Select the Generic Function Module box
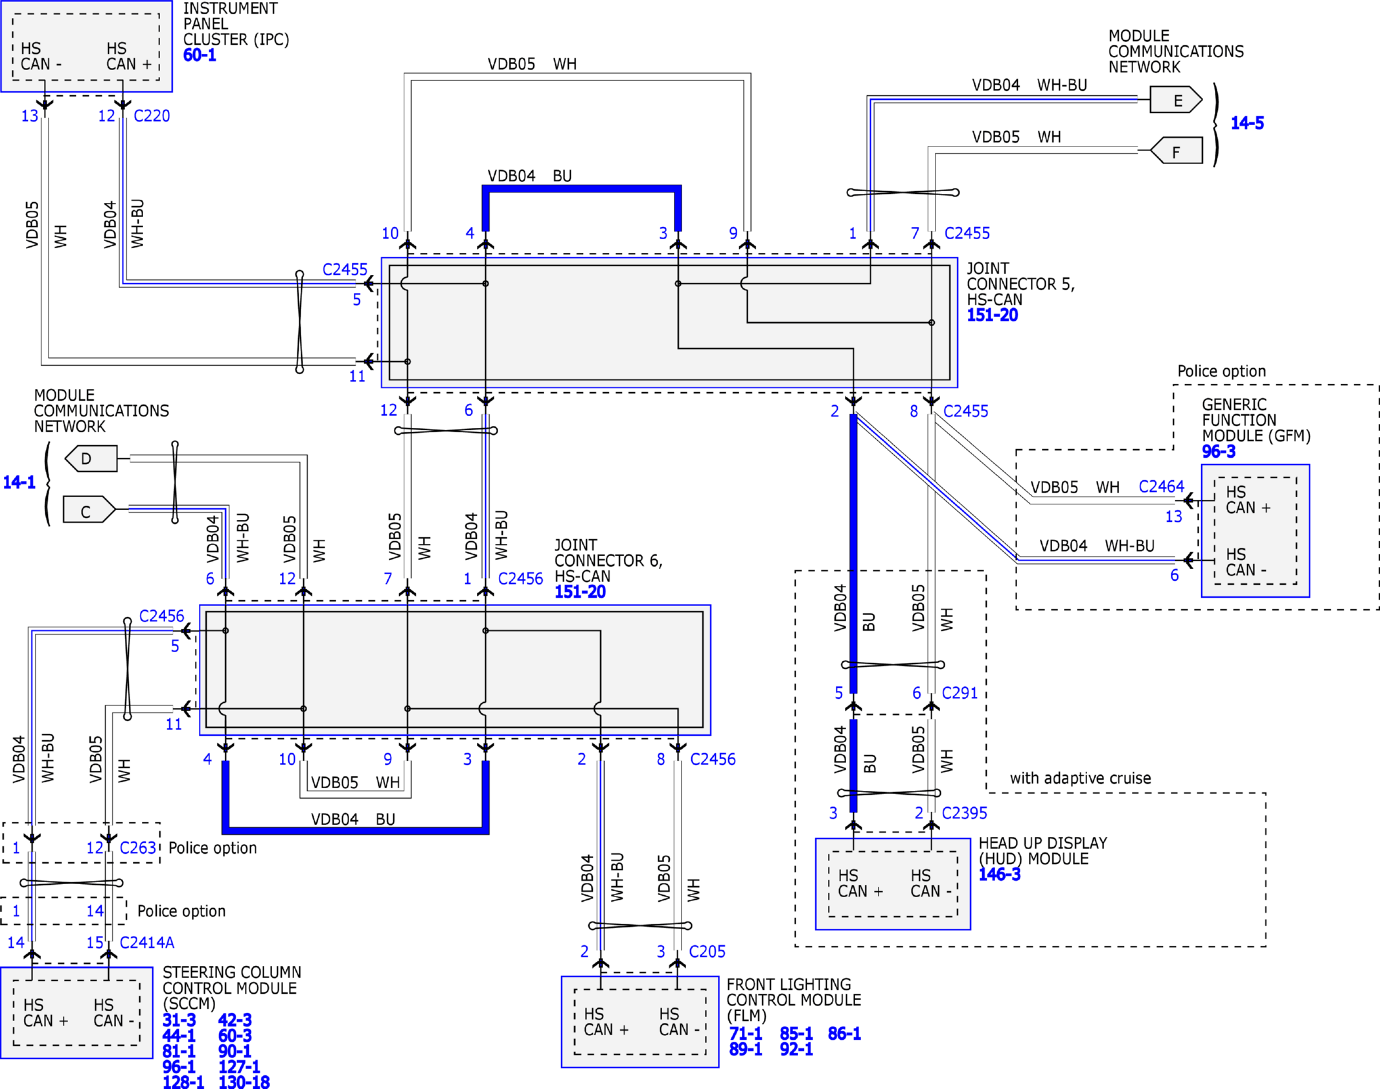Viewport: 1380px width, 1089px height. [1256, 531]
